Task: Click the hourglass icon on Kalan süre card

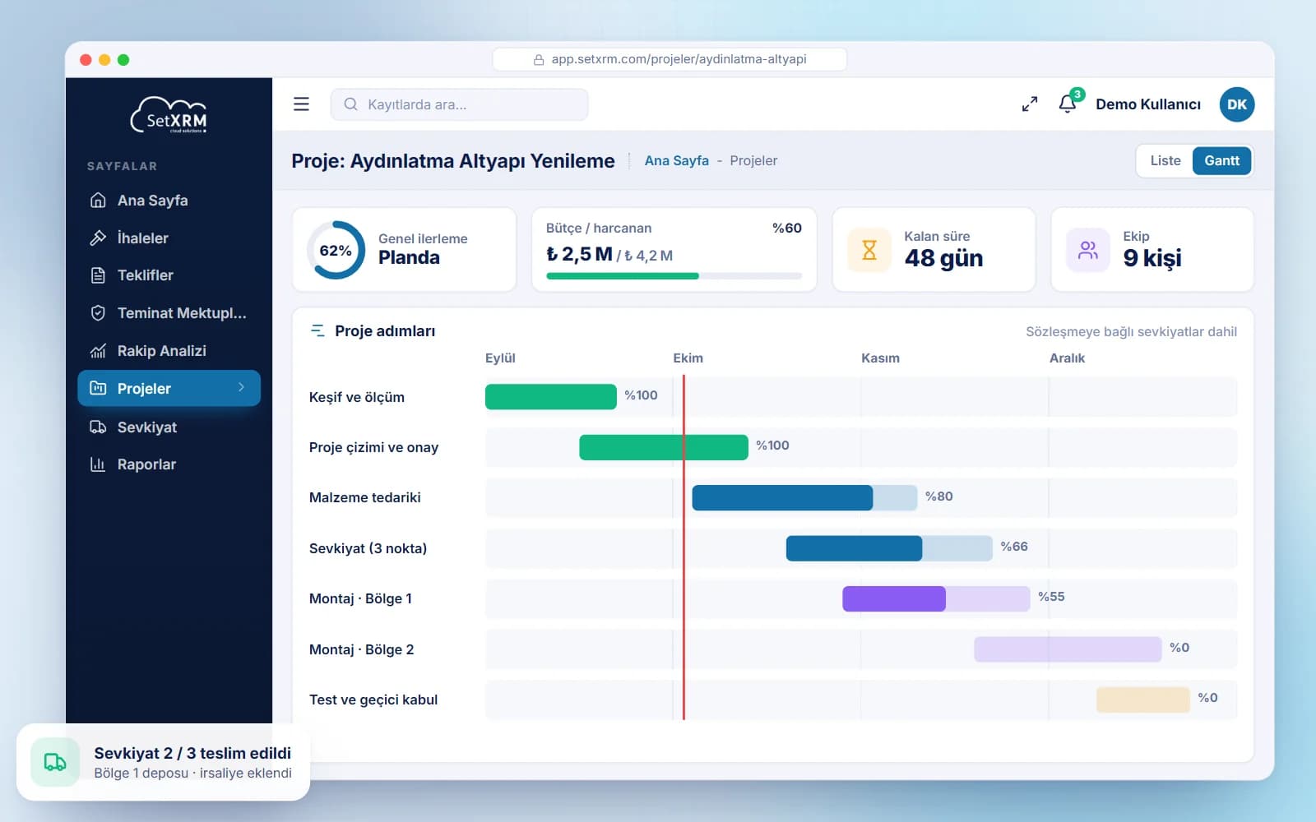Action: click(x=869, y=250)
